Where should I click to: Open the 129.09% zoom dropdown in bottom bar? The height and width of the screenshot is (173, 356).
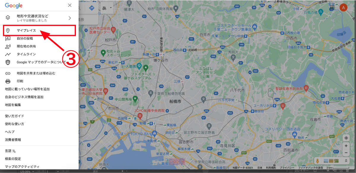pyautogui.click(x=26, y=171)
